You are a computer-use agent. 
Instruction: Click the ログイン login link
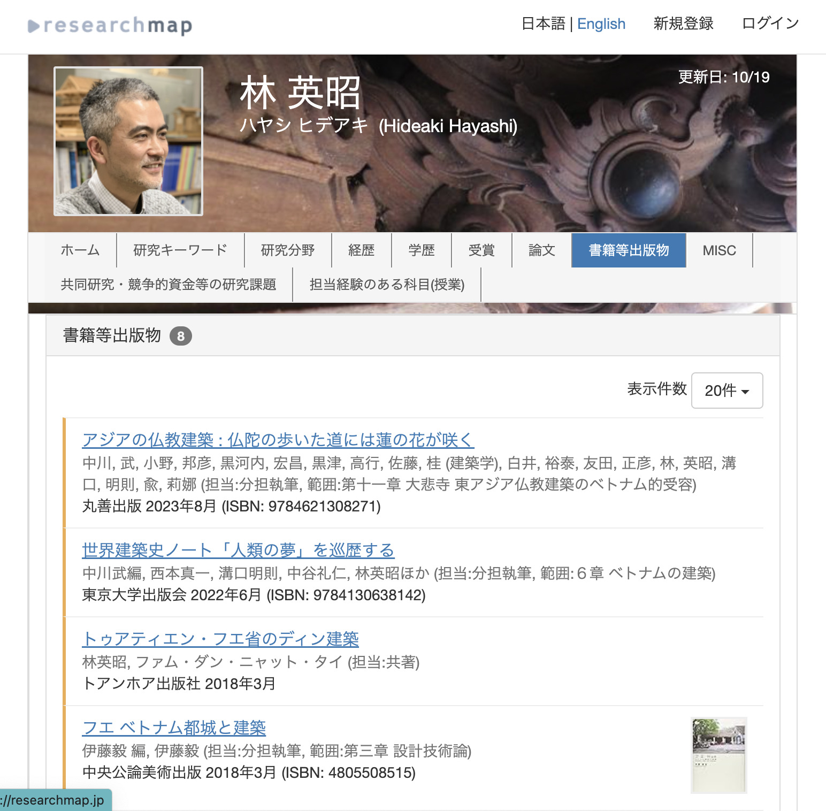(770, 24)
